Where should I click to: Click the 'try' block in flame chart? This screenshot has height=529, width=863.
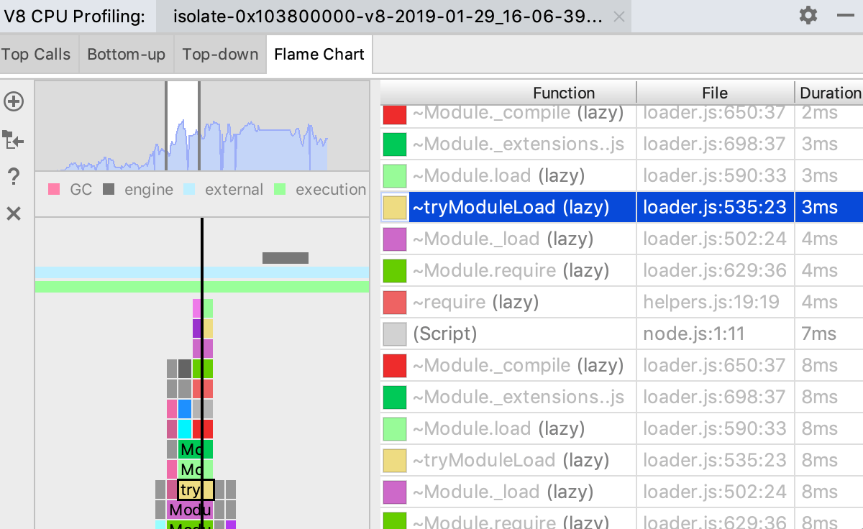tap(190, 490)
